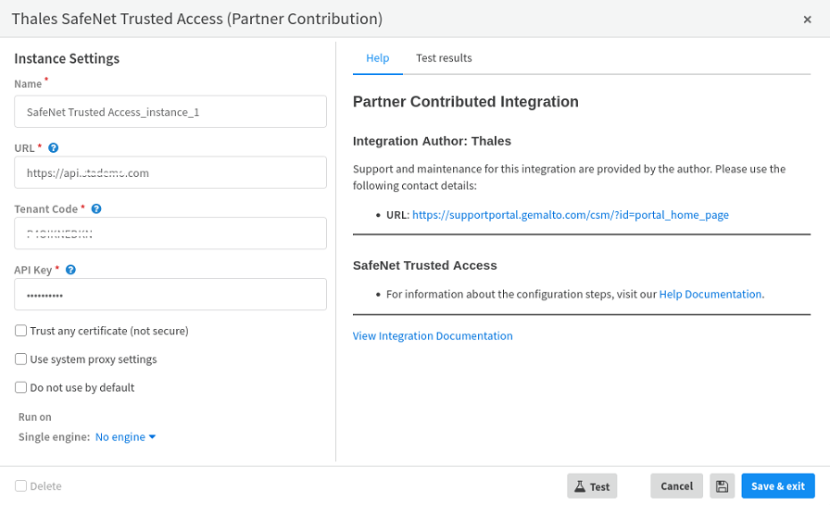Click the help icon next to URL

[x=54, y=148]
